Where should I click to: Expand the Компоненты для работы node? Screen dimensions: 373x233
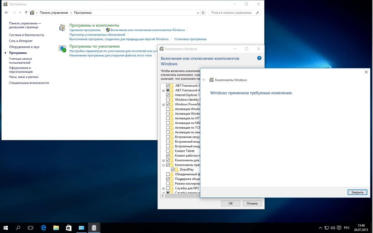163,161
